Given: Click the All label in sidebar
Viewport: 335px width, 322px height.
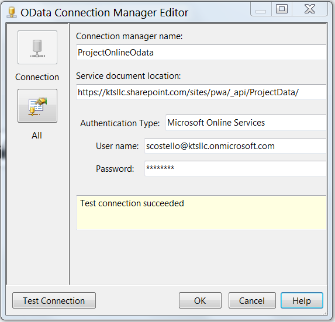Looking at the screenshot, I should coord(37,136).
